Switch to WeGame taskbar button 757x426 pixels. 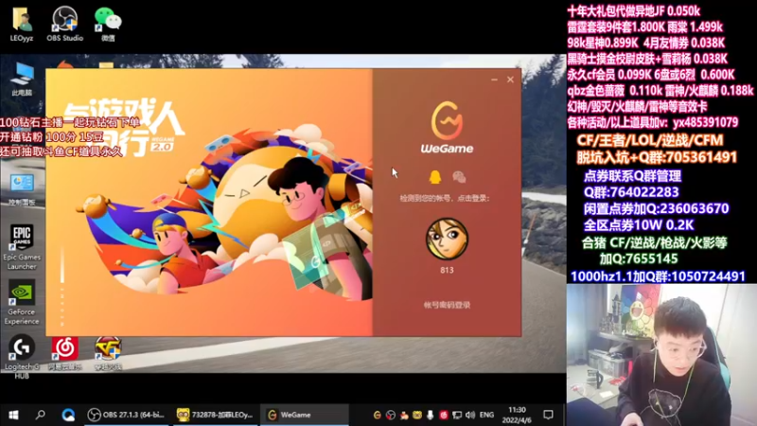(x=304, y=415)
